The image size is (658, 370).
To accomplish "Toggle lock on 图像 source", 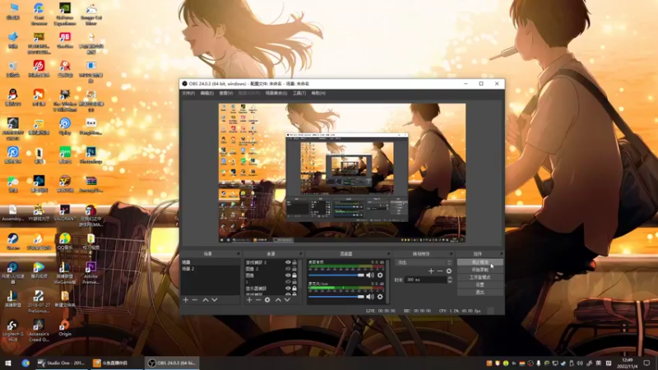I will (x=294, y=275).
